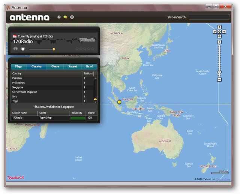Pan the map down with arrow
Viewport: 240px width, 194px height.
pos(219,36)
